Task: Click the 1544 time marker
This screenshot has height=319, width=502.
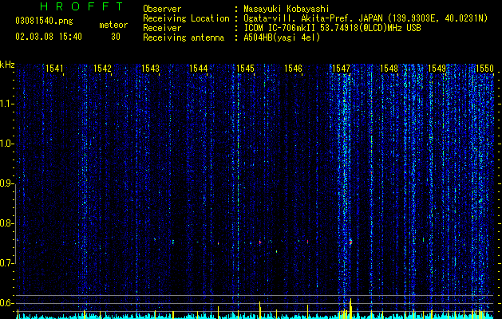Action: coord(198,69)
